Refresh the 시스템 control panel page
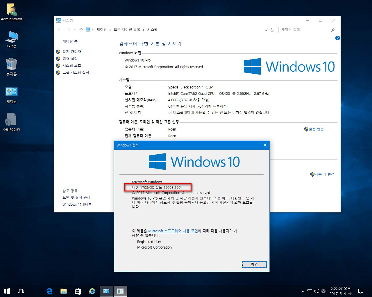The width and height of the screenshot is (372, 297). tap(272, 30)
